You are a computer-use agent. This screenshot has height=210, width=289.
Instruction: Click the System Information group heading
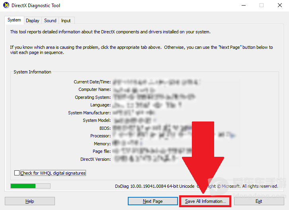[x=32, y=72]
